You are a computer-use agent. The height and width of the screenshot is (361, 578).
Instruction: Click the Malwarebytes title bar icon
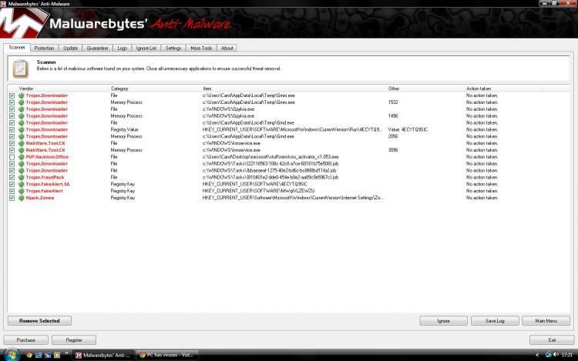click(x=3, y=4)
